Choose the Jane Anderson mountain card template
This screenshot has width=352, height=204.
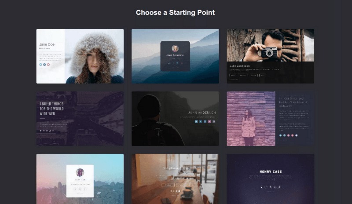click(x=175, y=56)
